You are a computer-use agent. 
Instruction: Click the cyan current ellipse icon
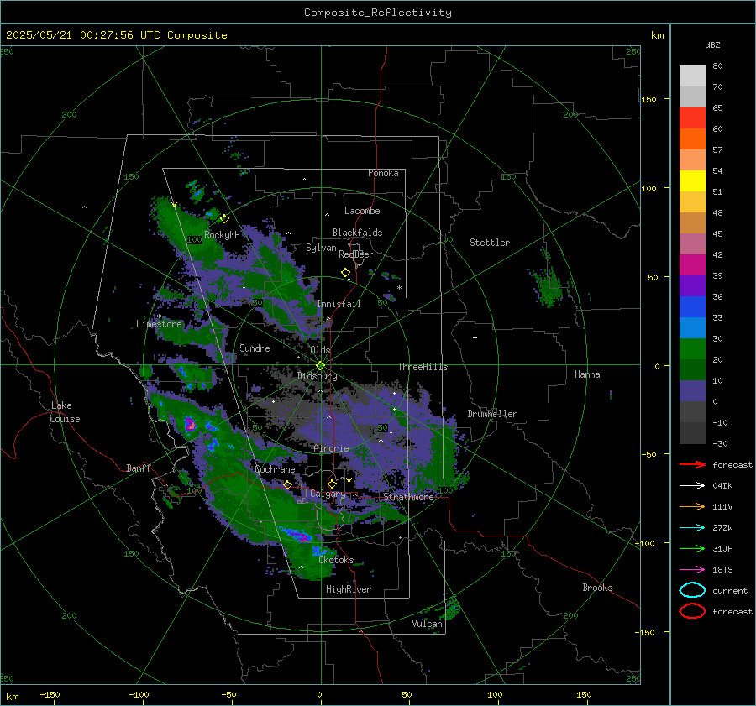[692, 590]
